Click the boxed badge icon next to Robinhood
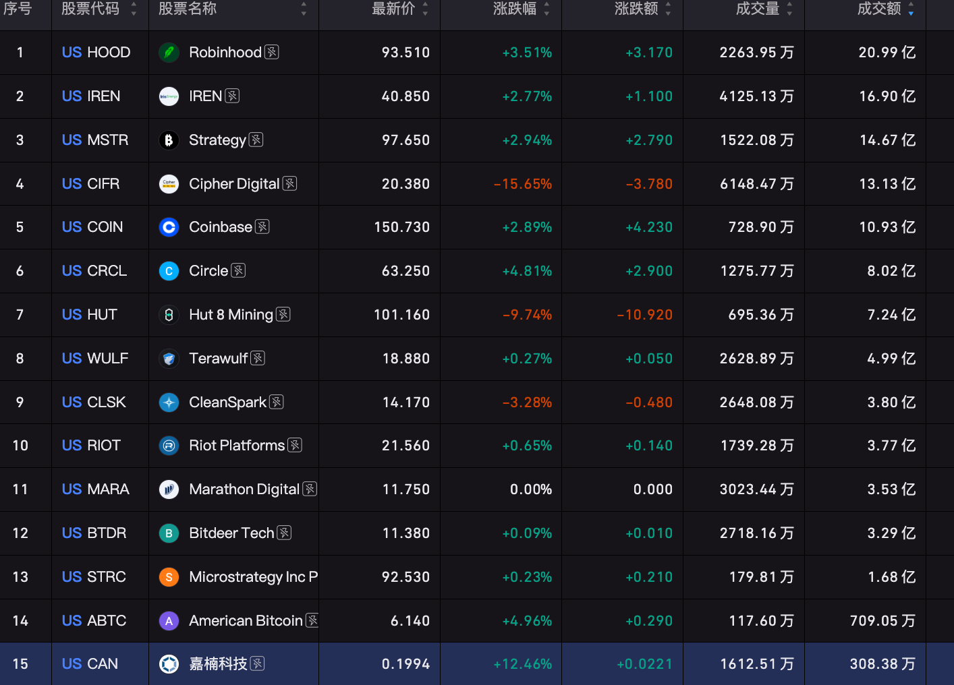The height and width of the screenshot is (685, 954). click(x=272, y=52)
